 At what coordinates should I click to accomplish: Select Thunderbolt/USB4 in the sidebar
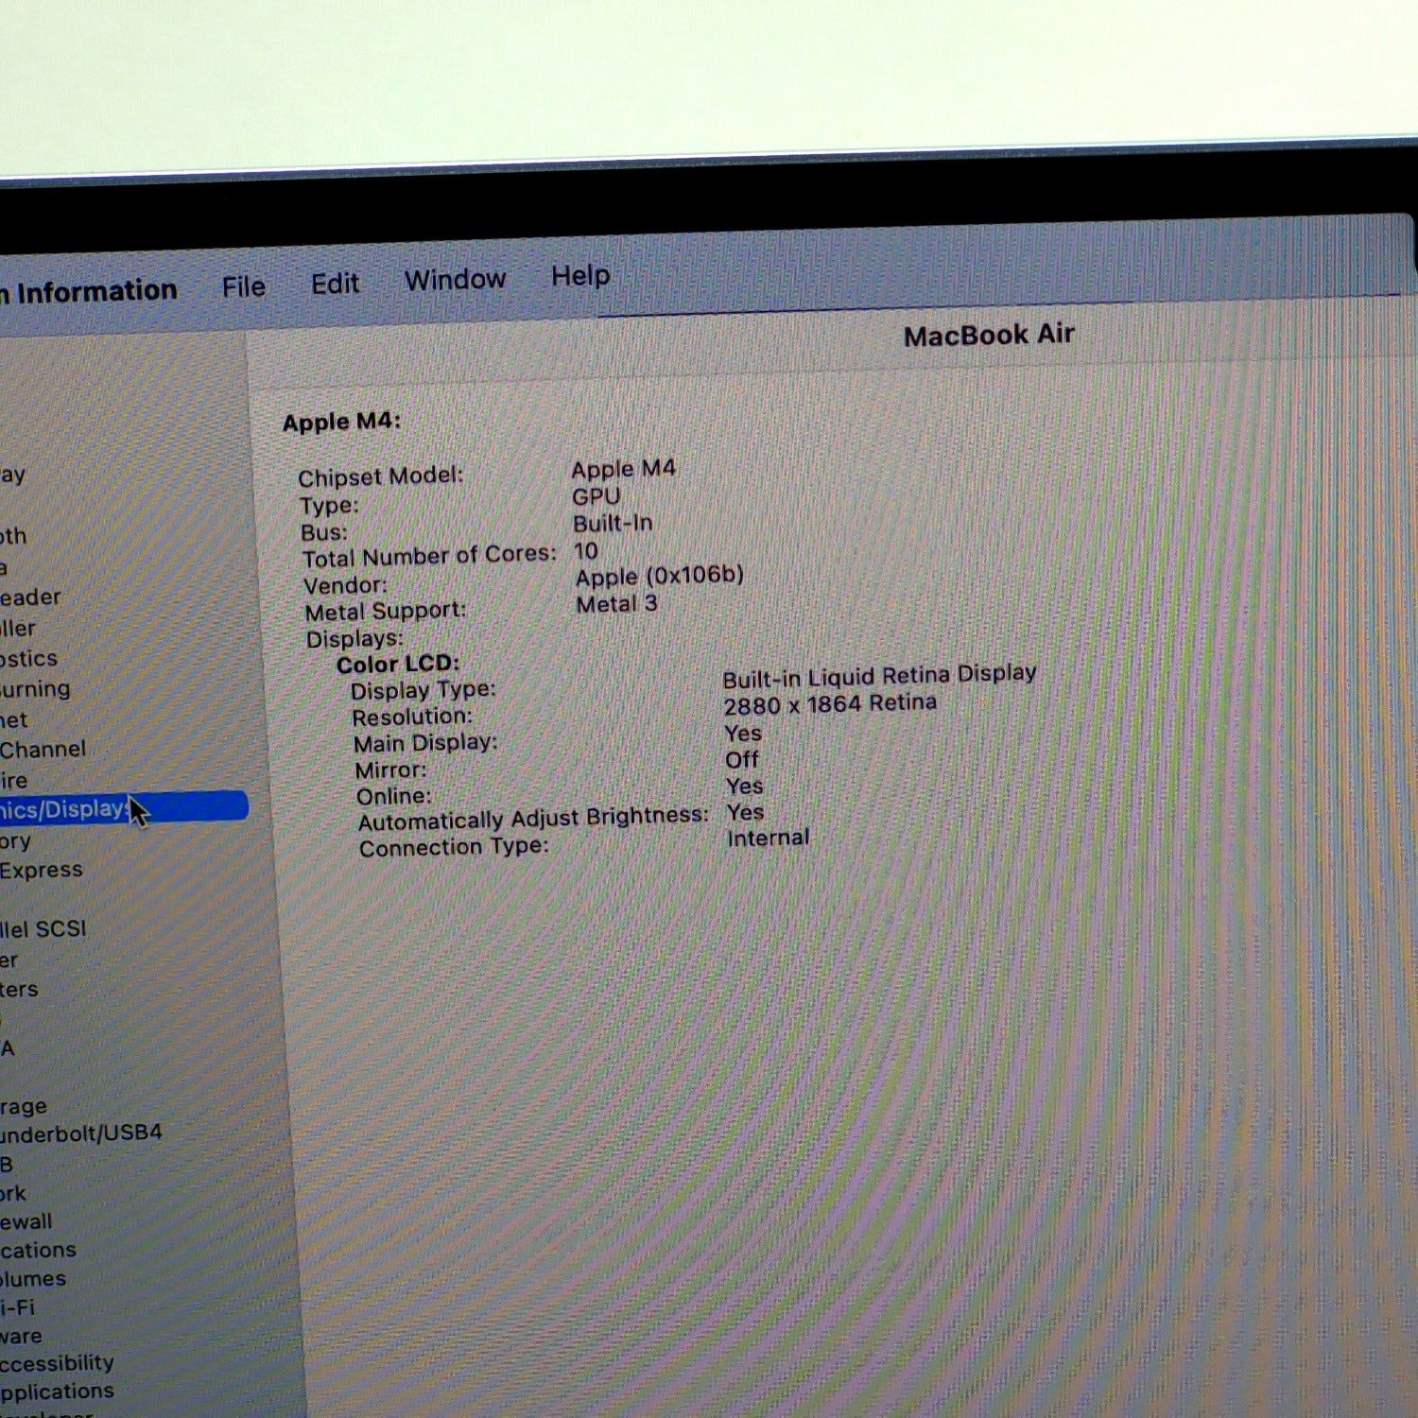[80, 1133]
